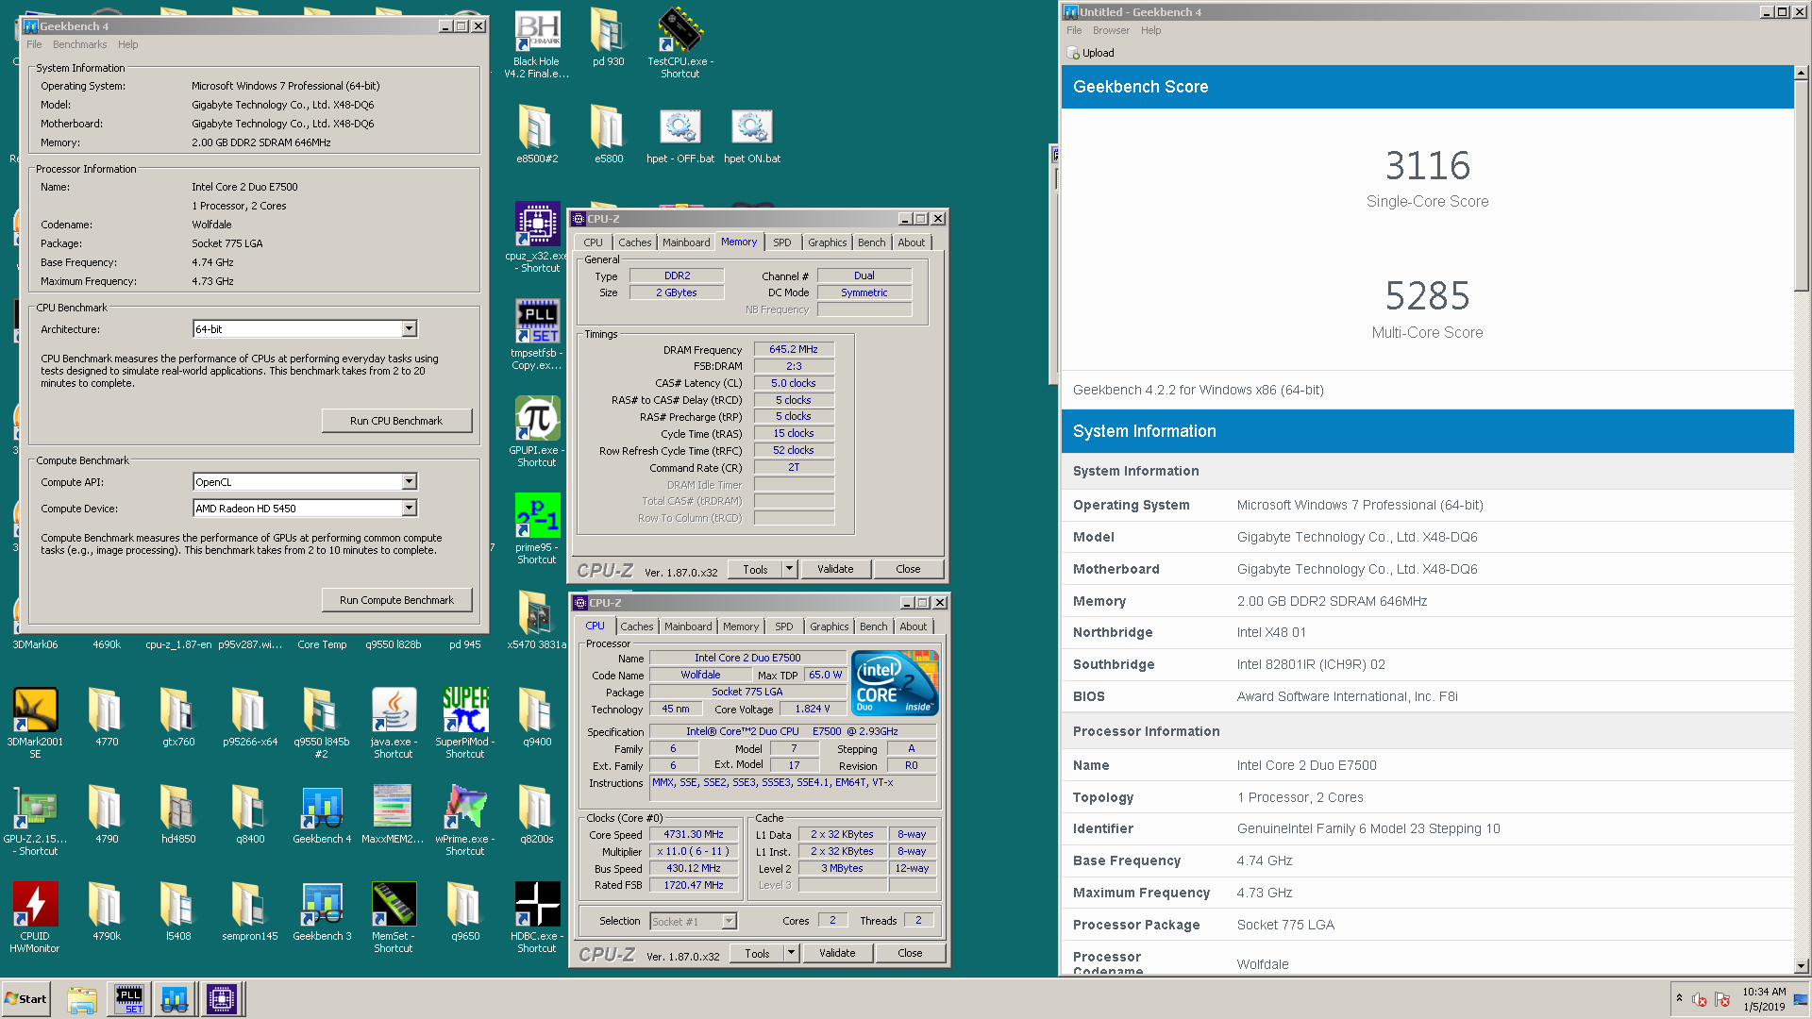Expand the Compute API dropdown
Screen dimensions: 1812x1019
pos(409,482)
